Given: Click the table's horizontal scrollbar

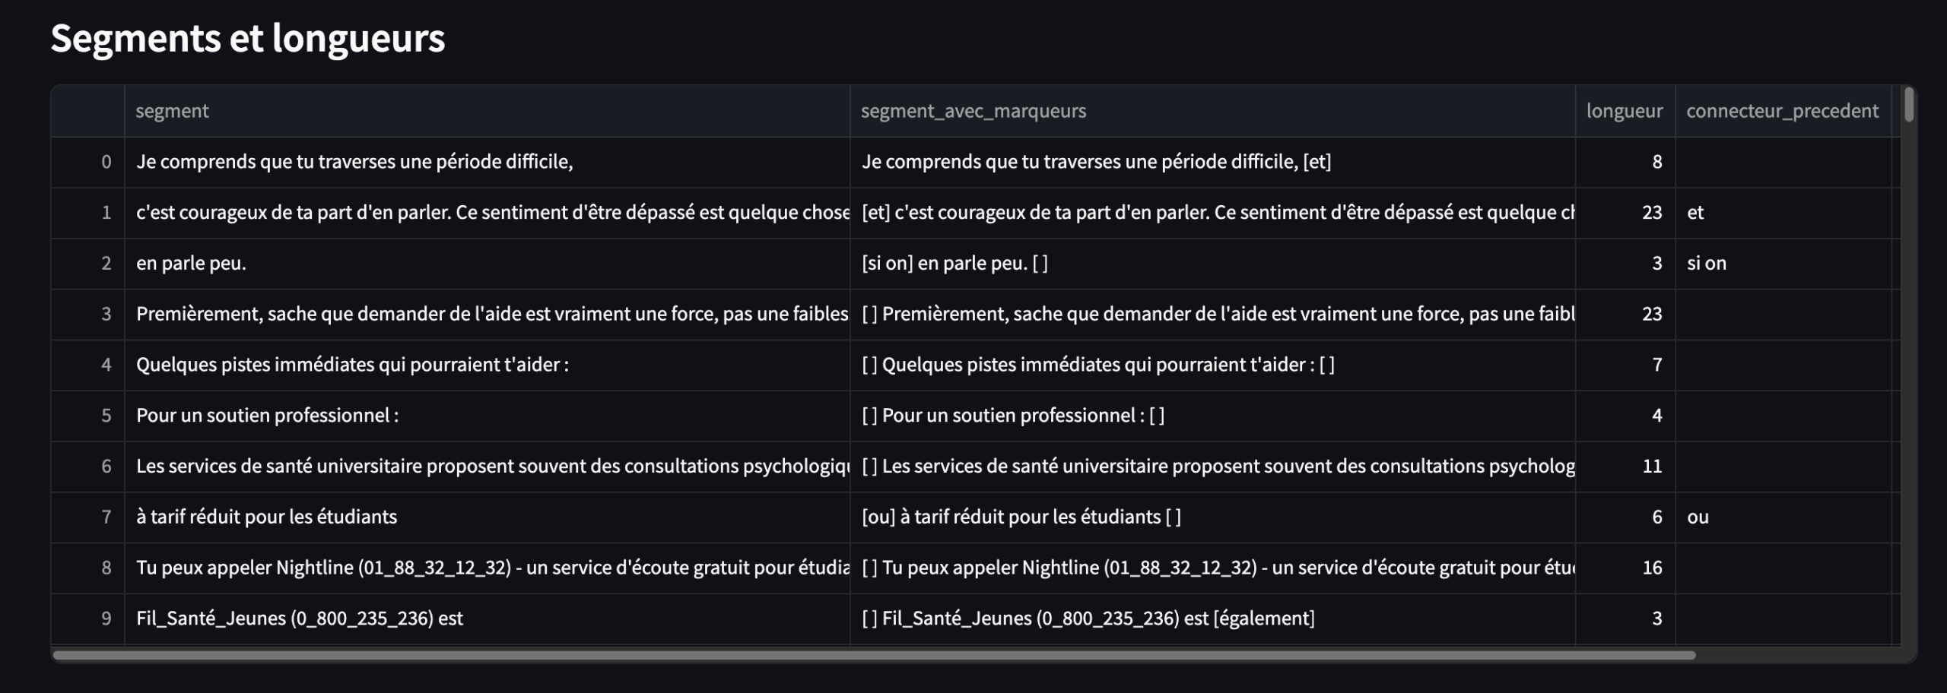Looking at the screenshot, I should 873,655.
